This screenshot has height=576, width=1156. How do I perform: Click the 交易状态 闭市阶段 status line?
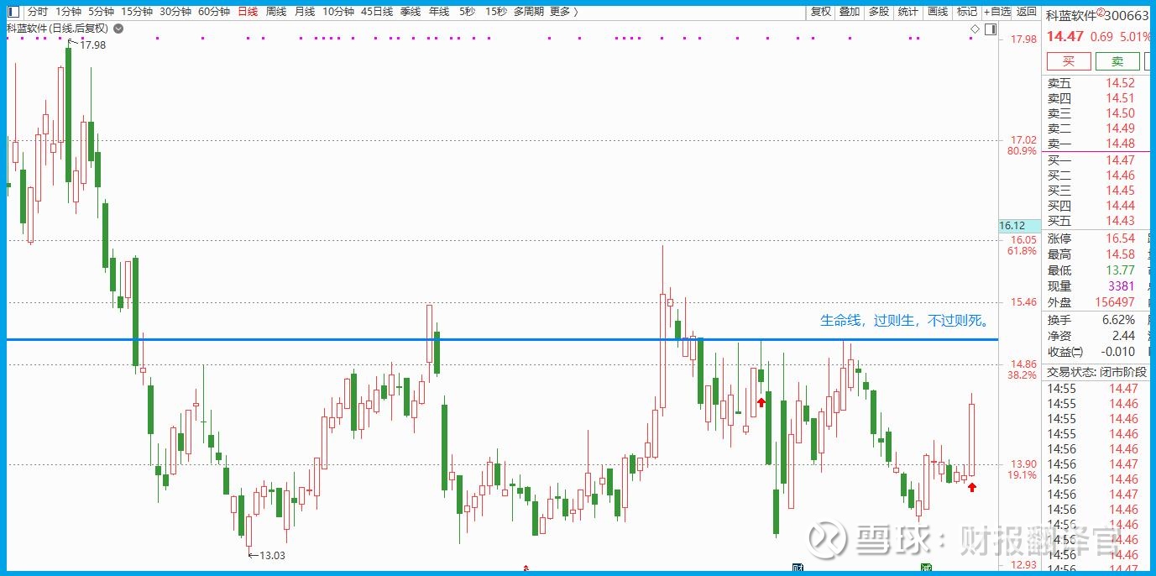(x=1096, y=372)
